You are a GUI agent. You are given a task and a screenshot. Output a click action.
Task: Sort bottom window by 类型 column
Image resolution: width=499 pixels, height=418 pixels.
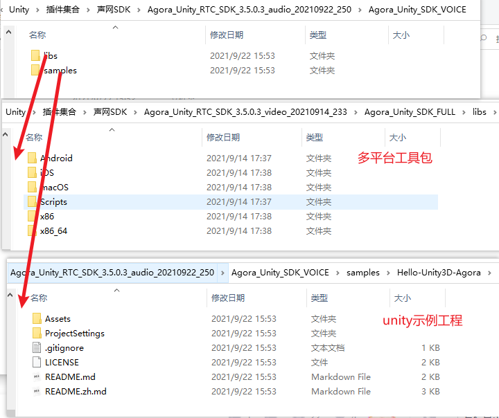319,298
